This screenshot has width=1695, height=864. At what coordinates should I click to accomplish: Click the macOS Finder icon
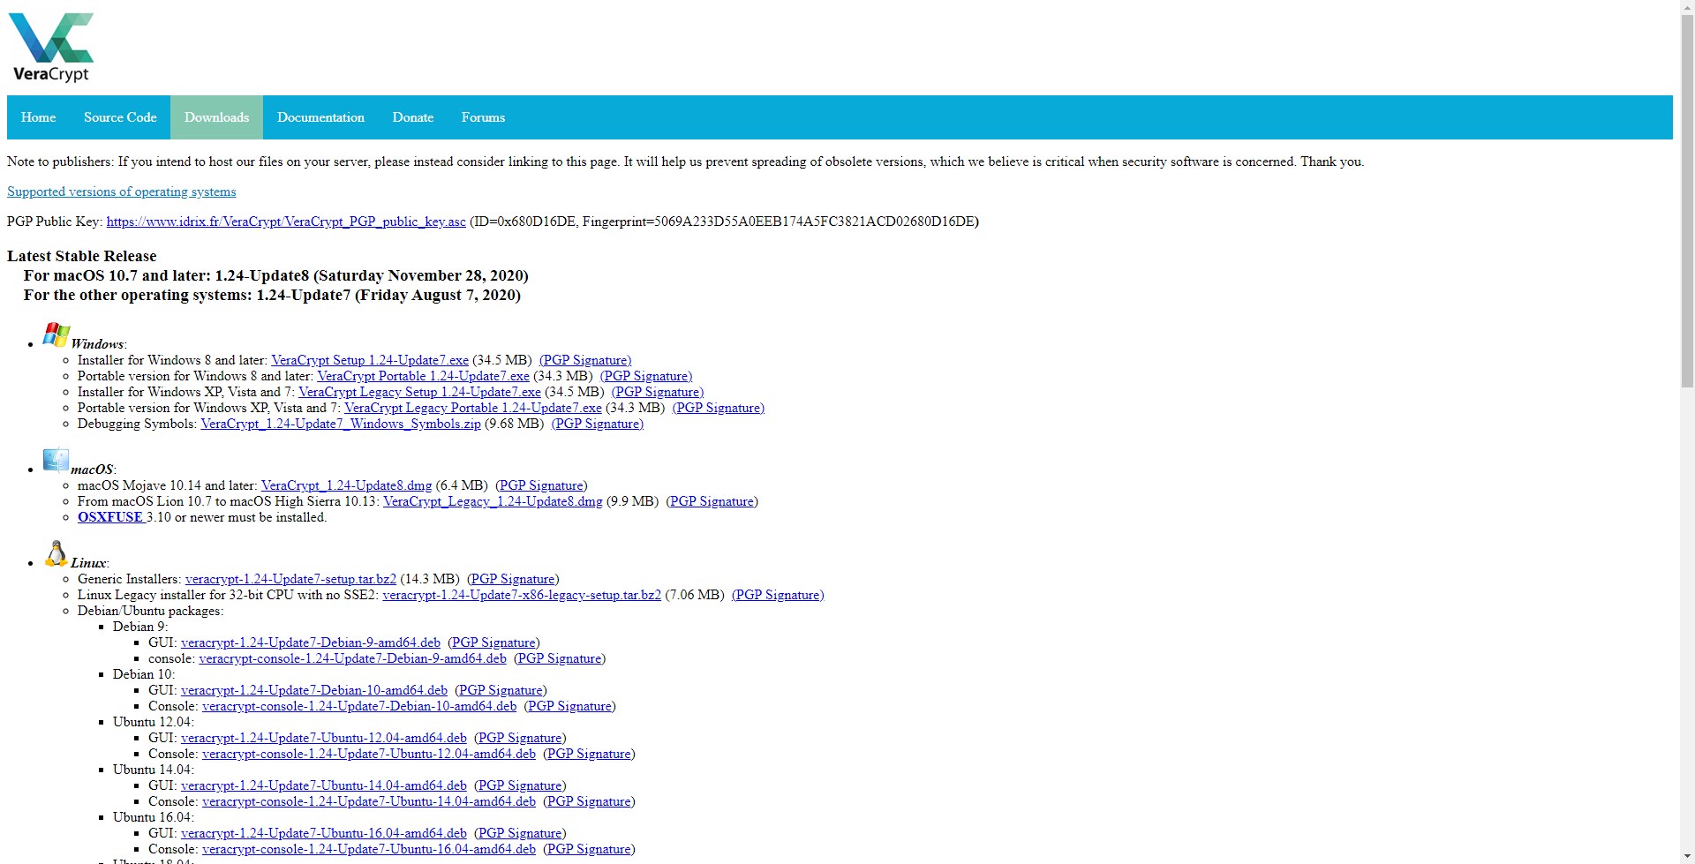pyautogui.click(x=56, y=461)
